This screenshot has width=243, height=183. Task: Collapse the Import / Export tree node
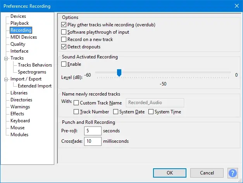pos(6,79)
